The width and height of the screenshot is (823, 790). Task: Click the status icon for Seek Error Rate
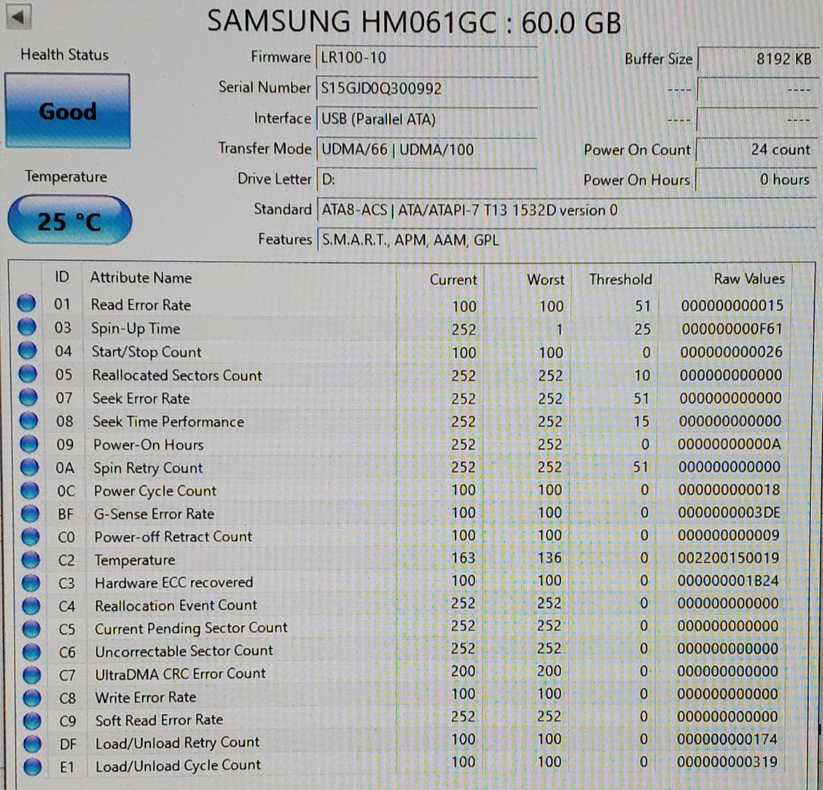pos(29,397)
